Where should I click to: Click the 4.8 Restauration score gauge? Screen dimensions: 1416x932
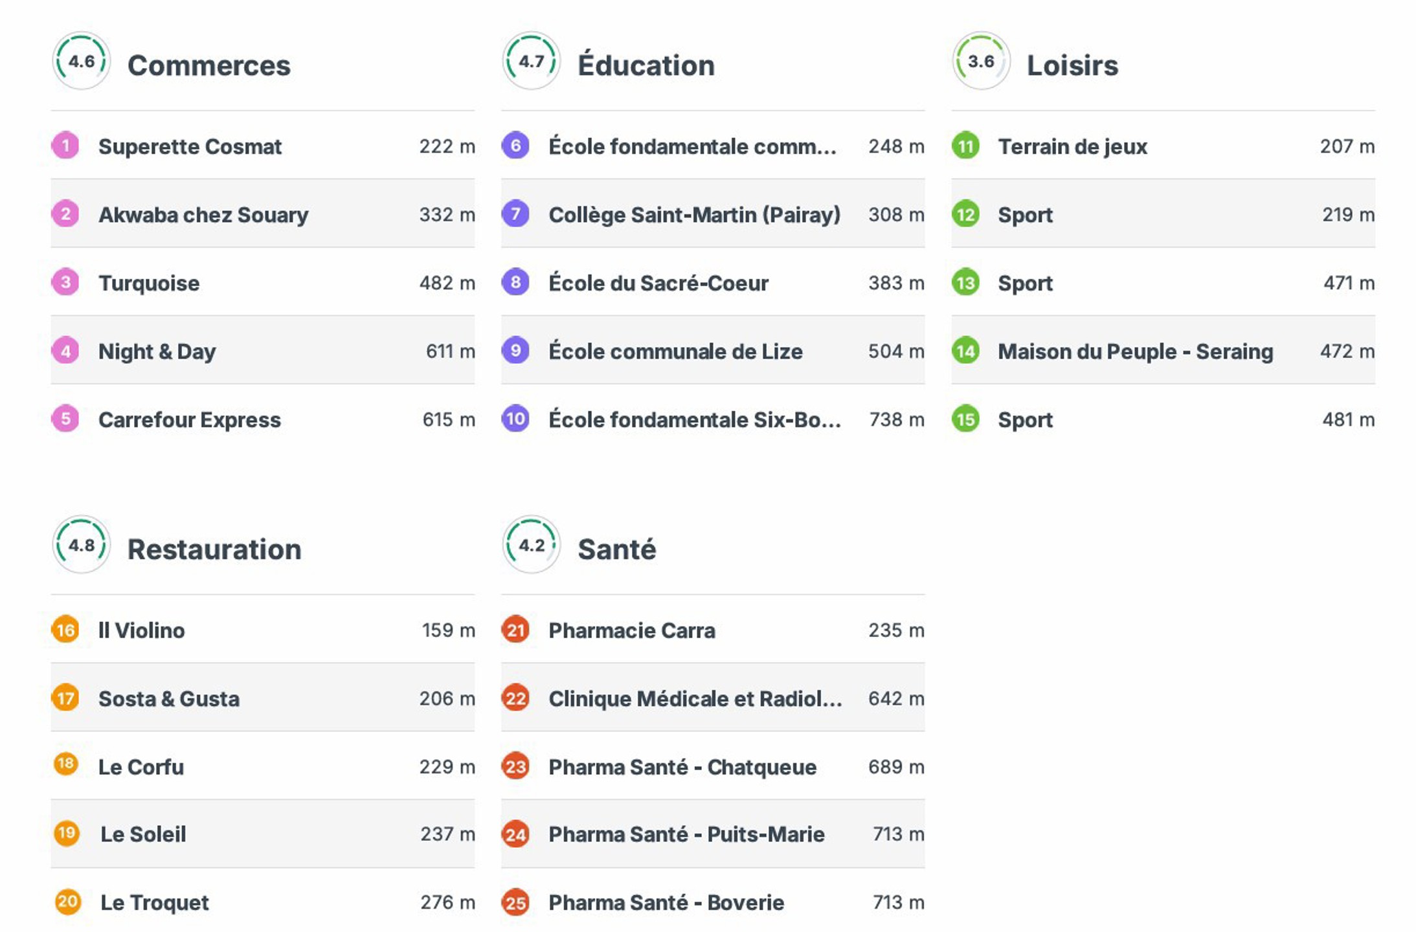click(82, 545)
